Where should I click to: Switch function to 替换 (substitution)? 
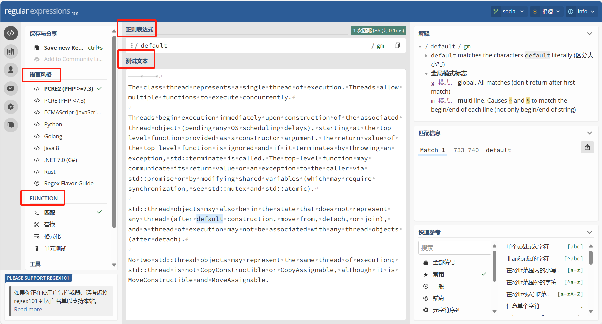coord(50,224)
